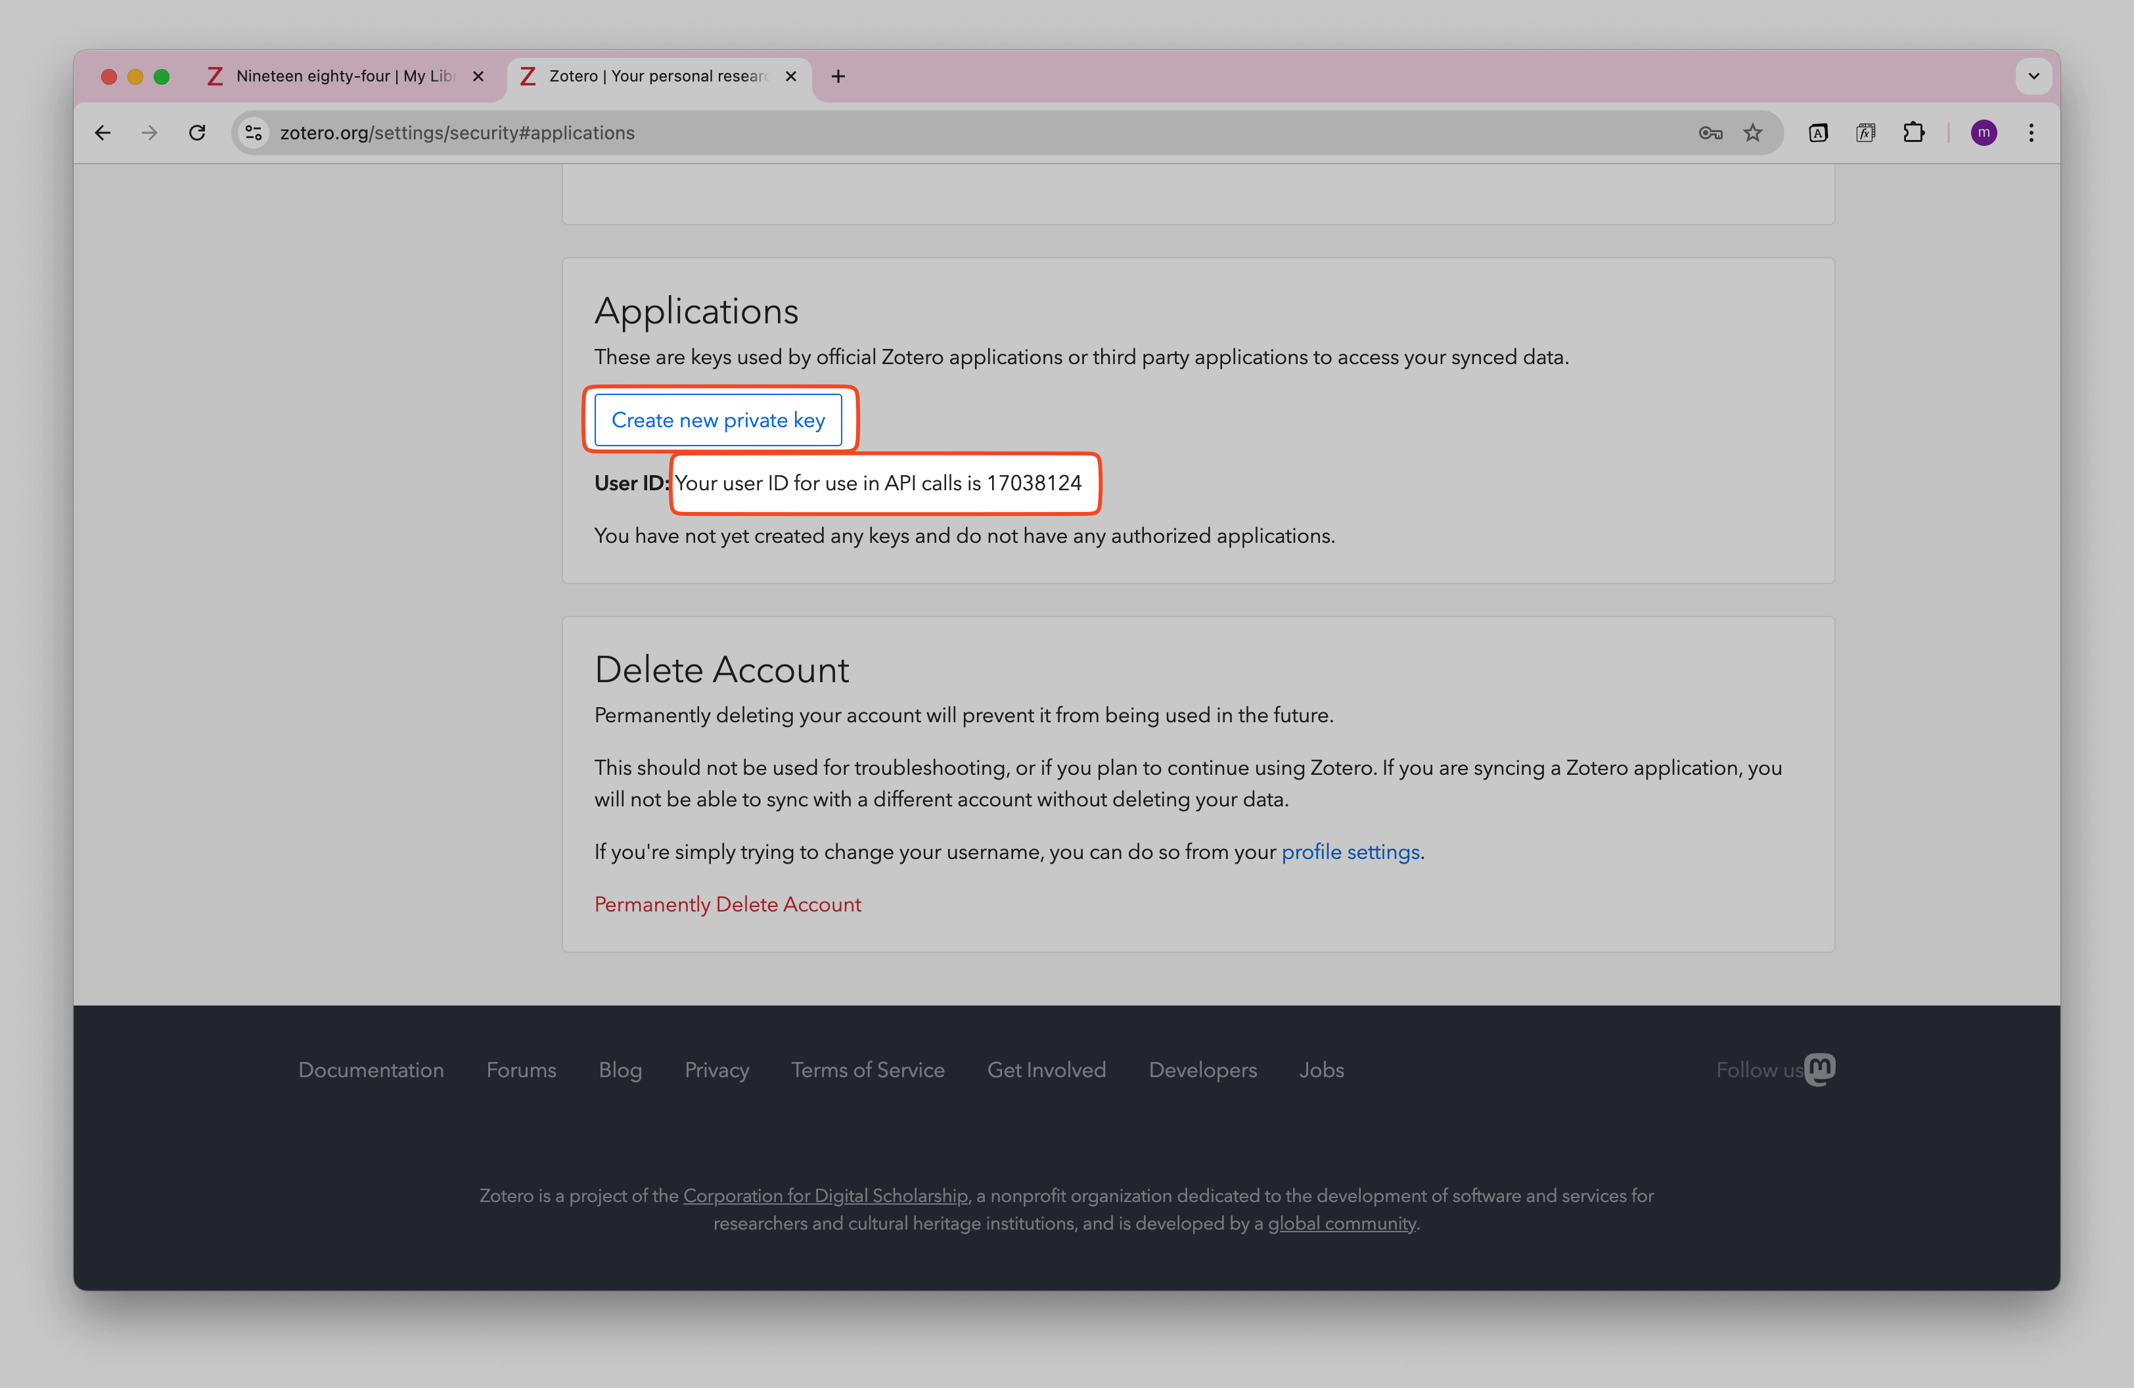Click the browser back arrow
2134x1388 pixels.
coord(102,133)
